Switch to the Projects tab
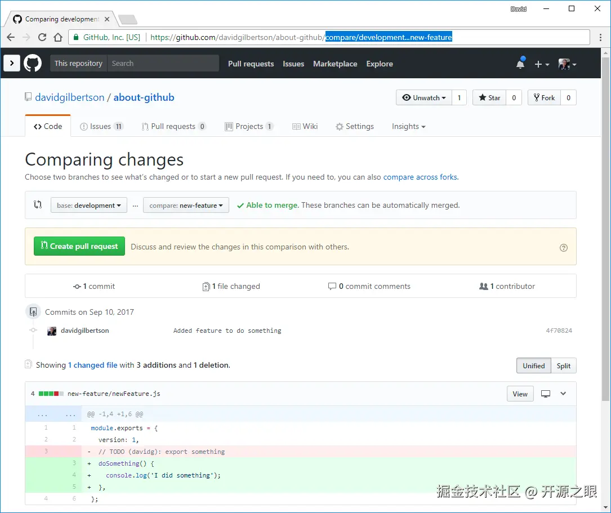The image size is (611, 513). coord(249,127)
